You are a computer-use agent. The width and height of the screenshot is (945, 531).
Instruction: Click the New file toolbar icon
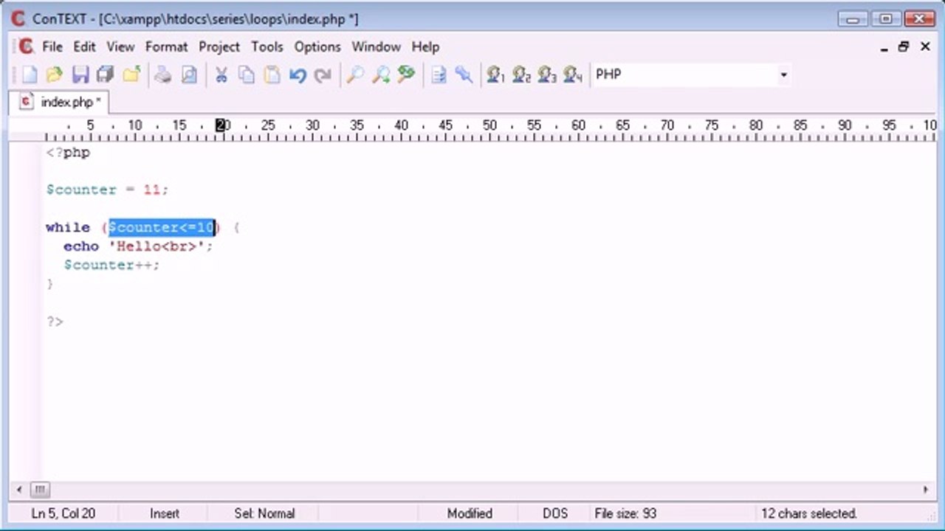coord(29,74)
